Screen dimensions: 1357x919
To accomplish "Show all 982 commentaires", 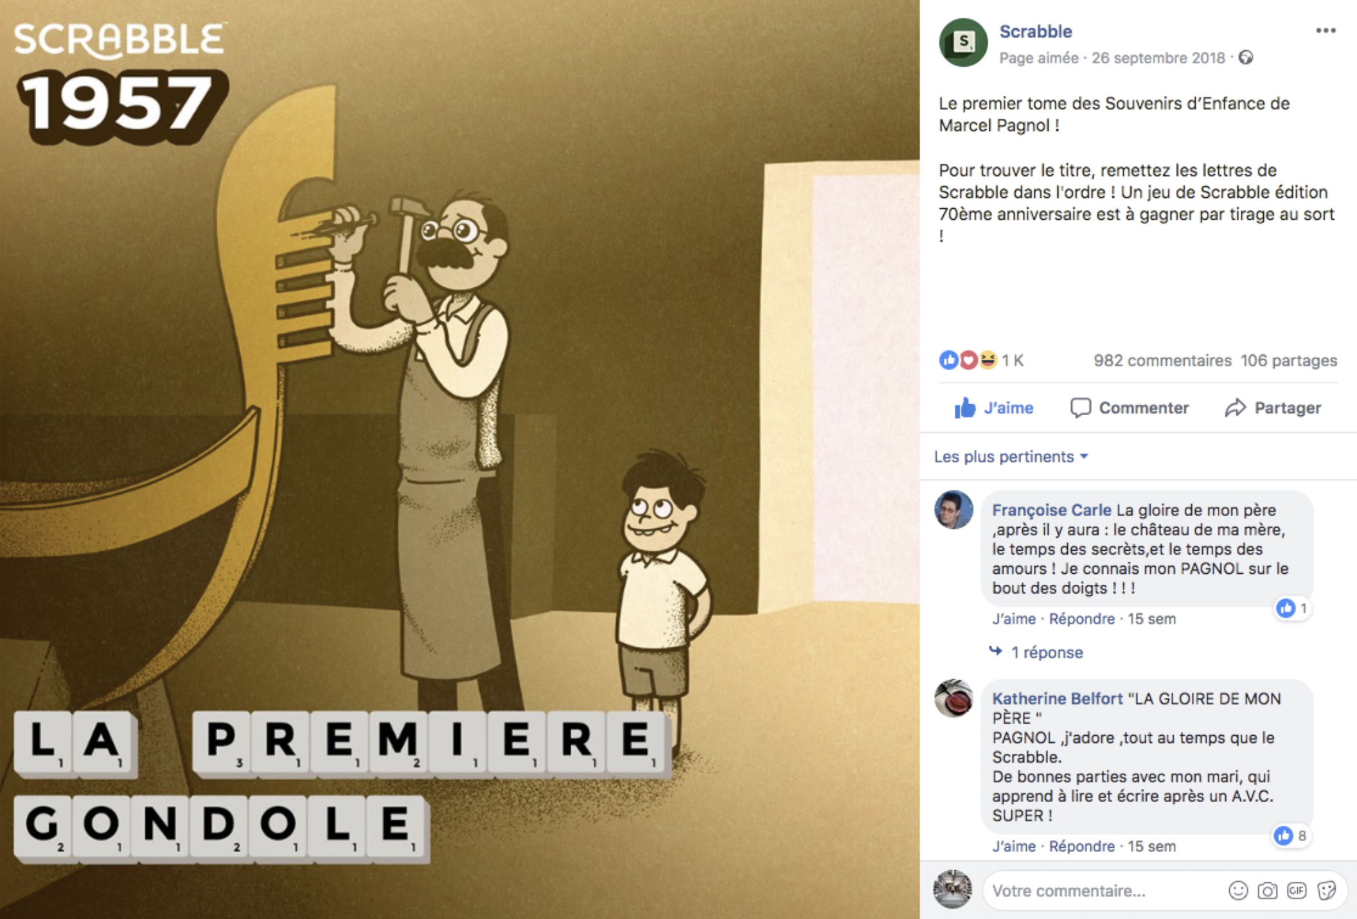I will point(1162,361).
